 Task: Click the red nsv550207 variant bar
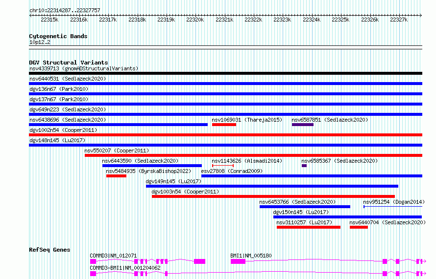point(254,155)
